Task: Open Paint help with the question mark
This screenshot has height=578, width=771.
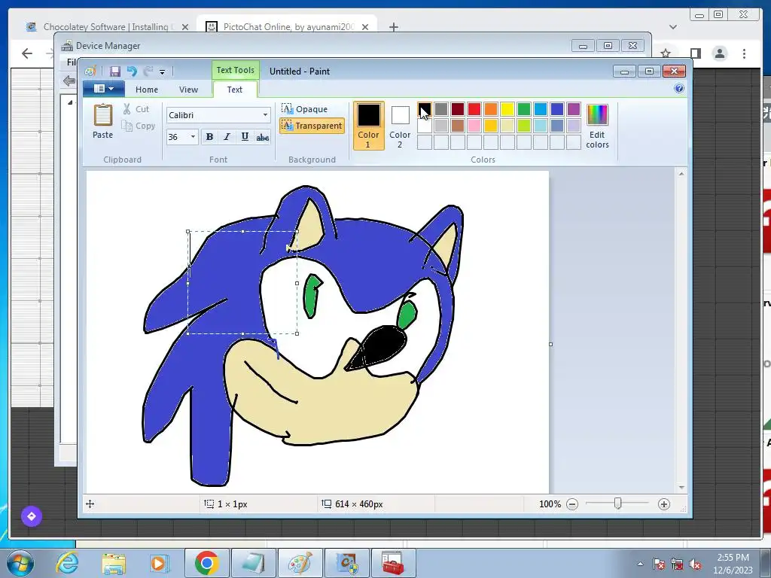Action: click(x=679, y=89)
